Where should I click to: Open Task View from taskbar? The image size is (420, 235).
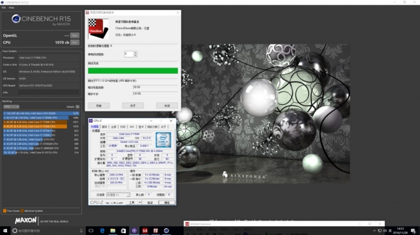[x=91, y=231]
